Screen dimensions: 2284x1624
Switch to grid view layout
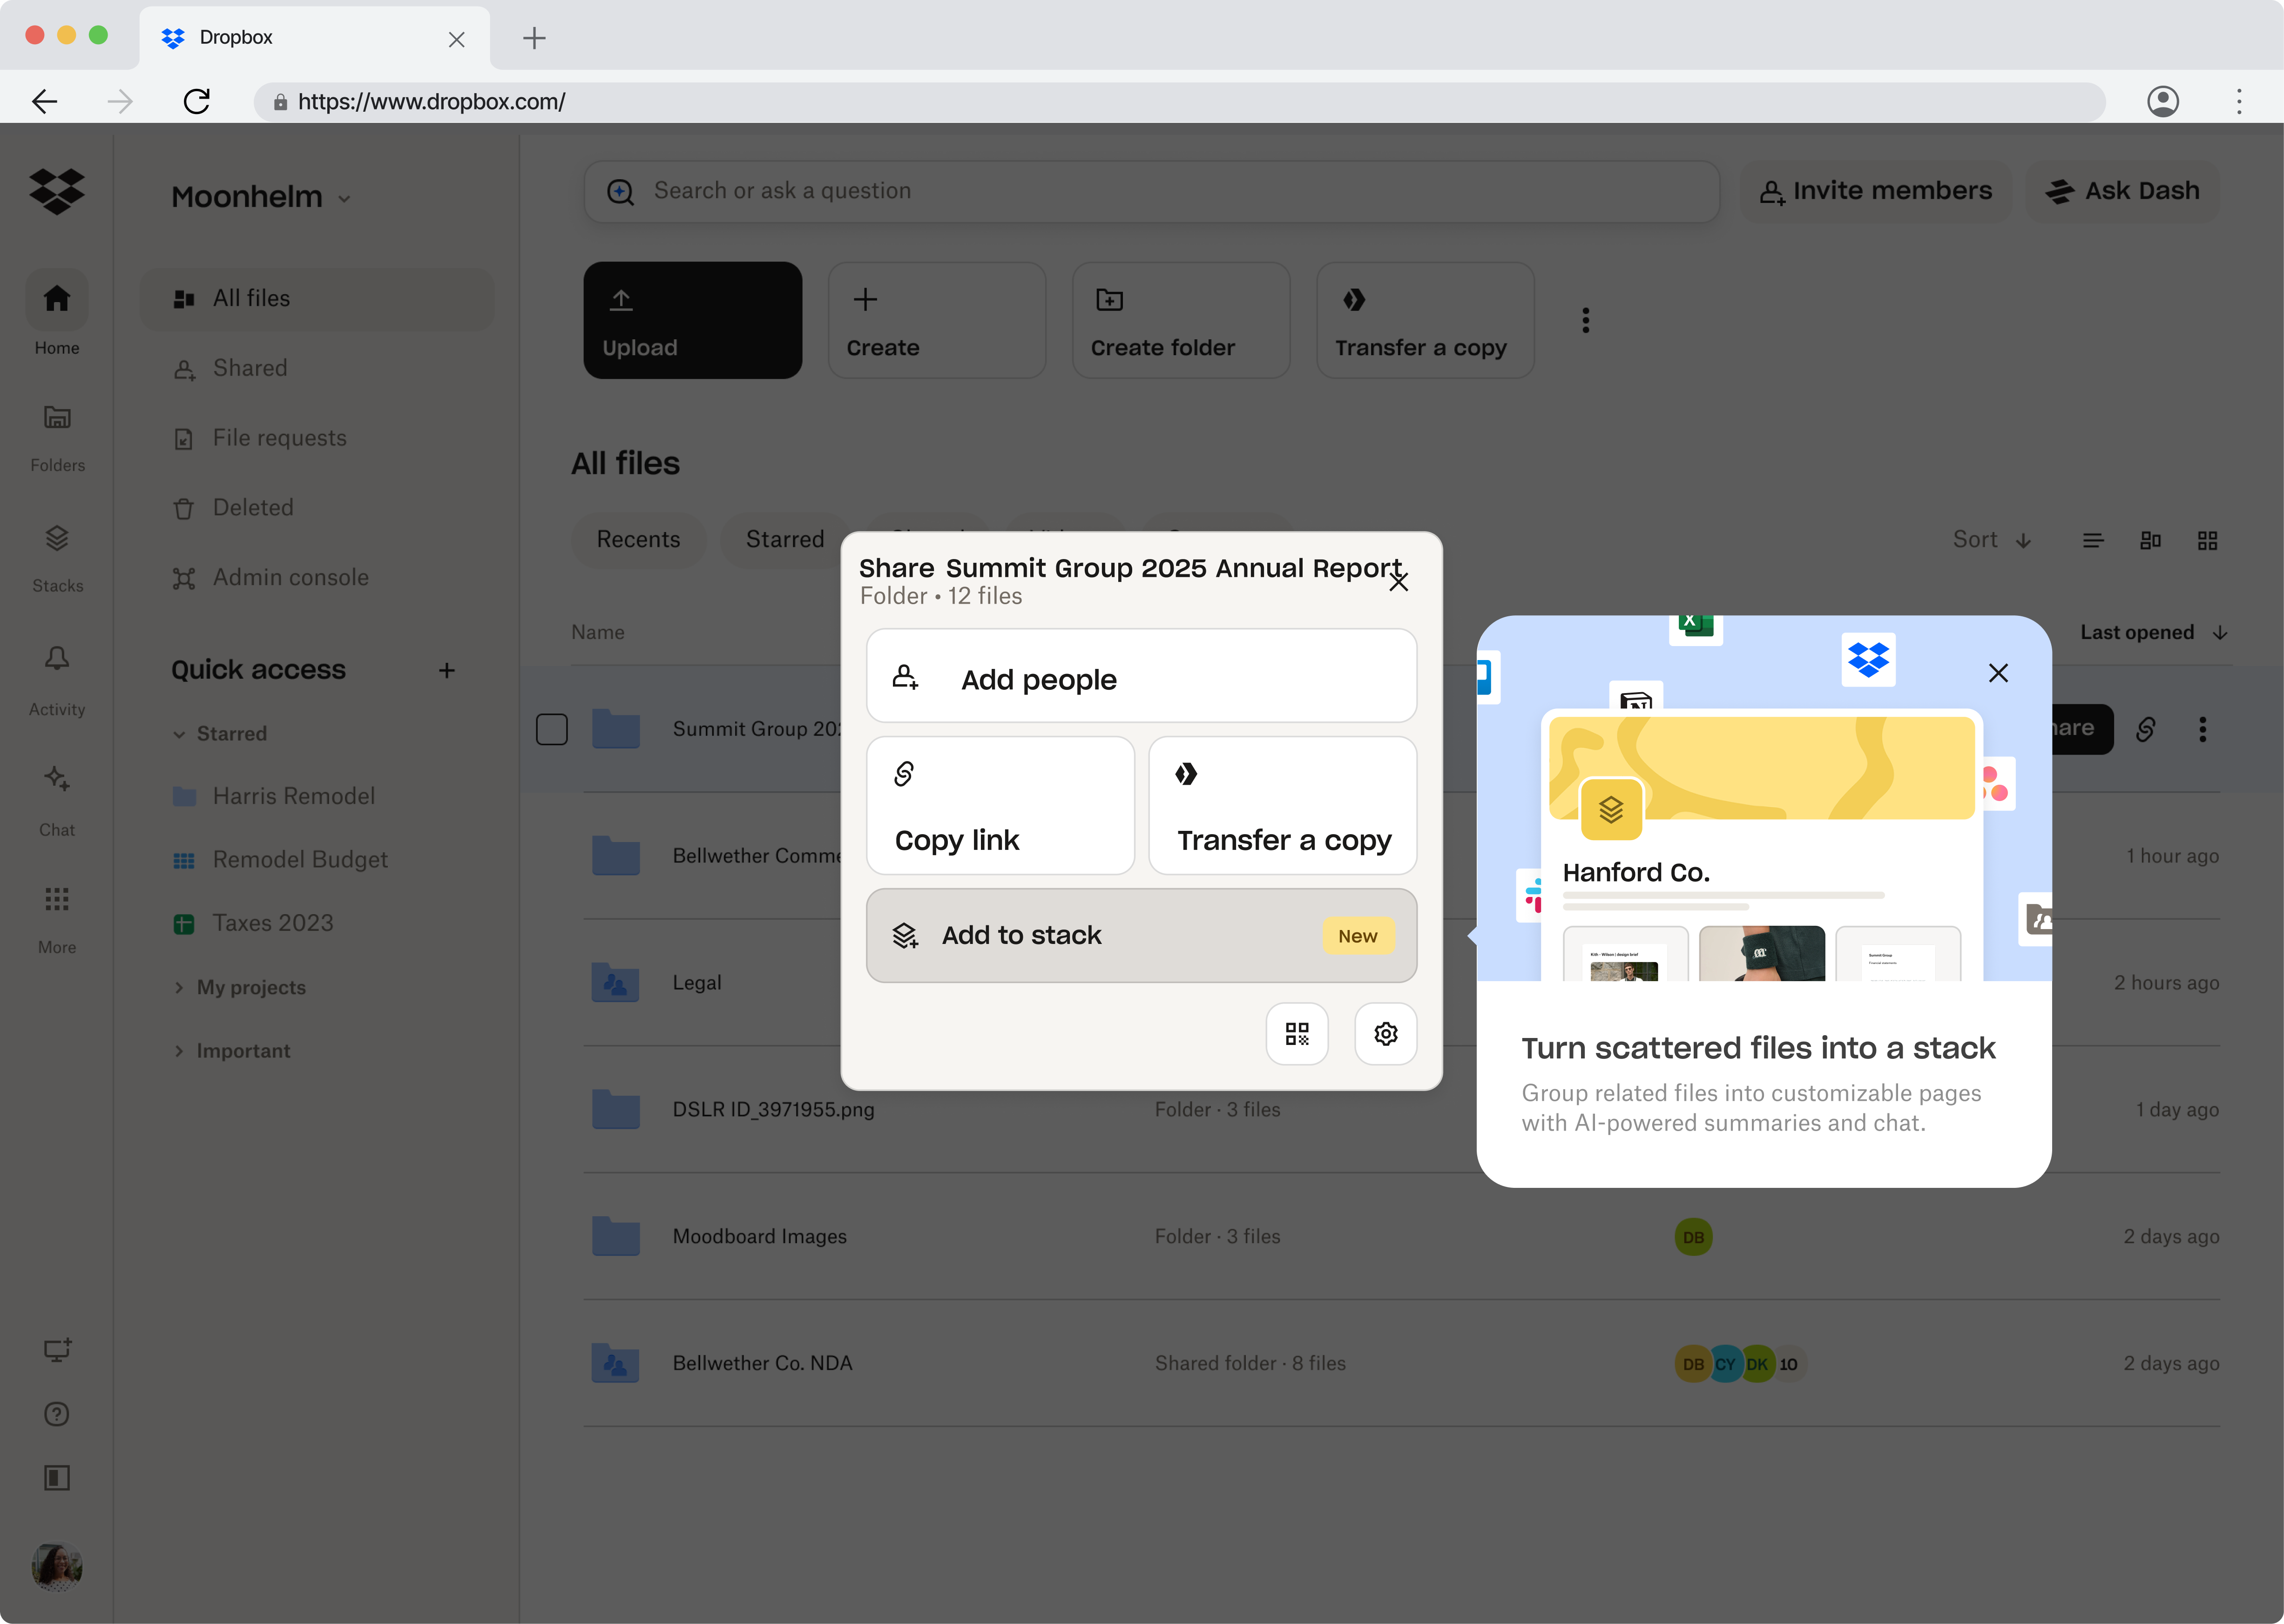click(x=2208, y=541)
